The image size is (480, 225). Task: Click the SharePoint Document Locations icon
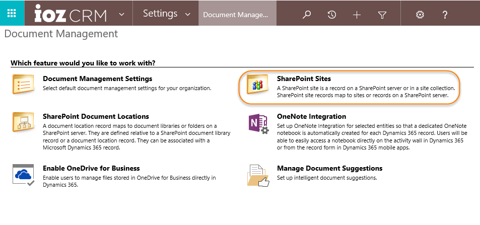pos(23,122)
